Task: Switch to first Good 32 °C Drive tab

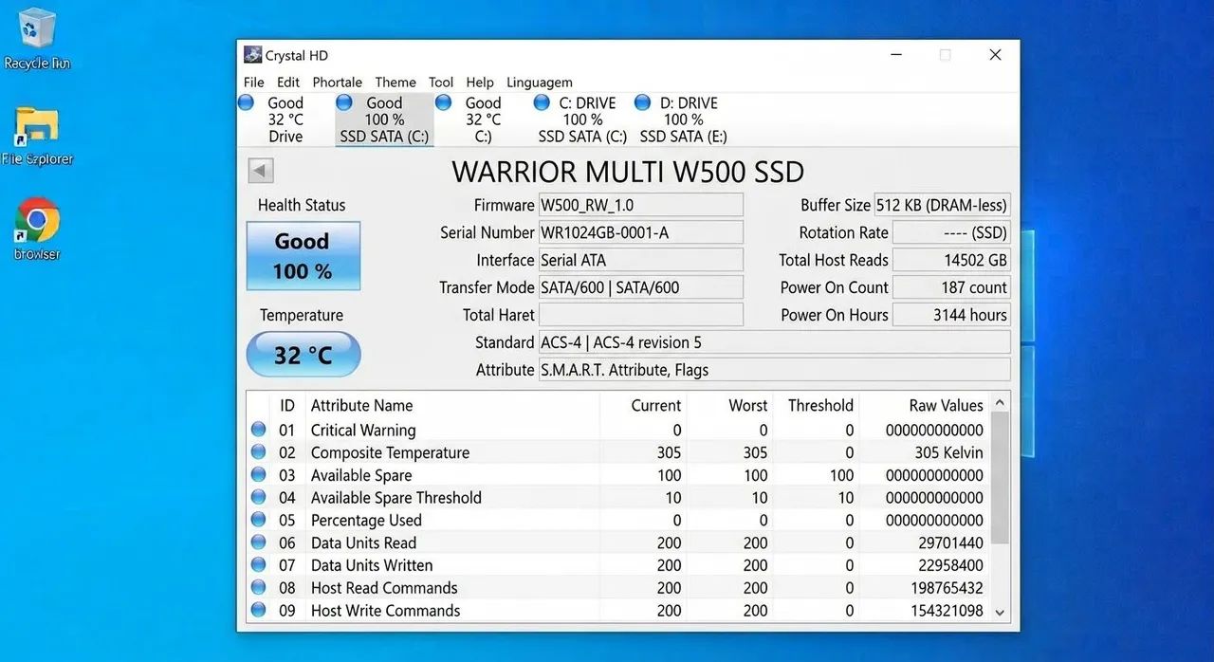Action: 285,120
